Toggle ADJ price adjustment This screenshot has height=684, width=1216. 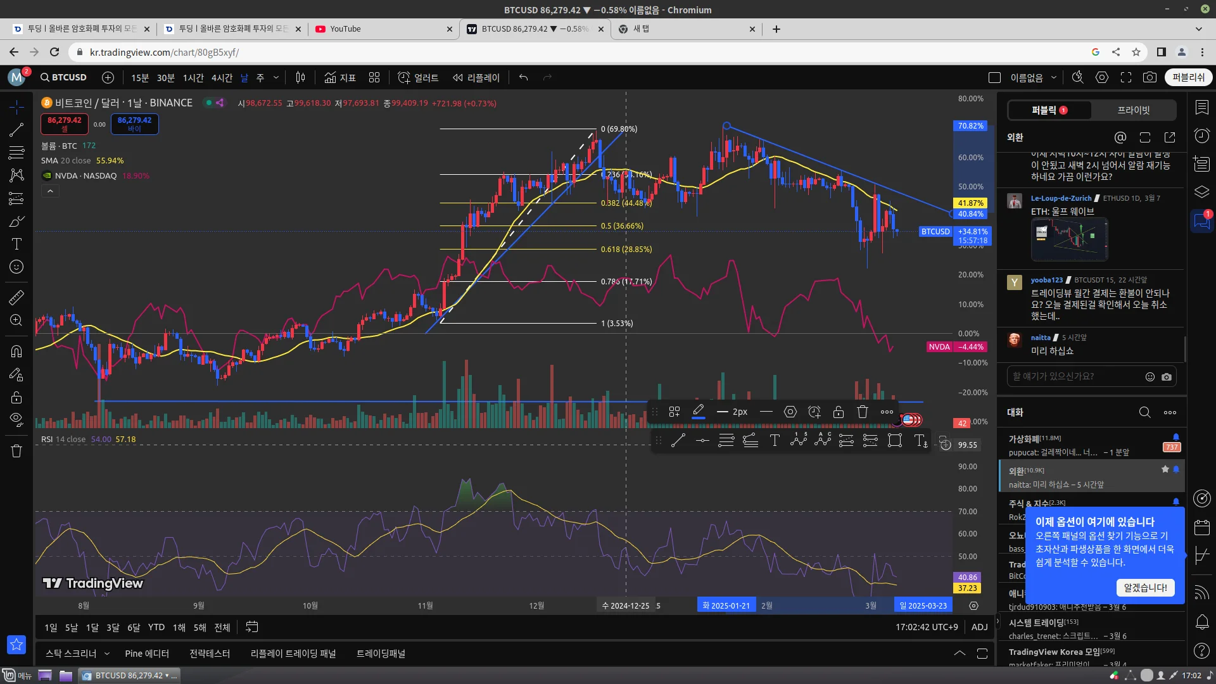pyautogui.click(x=979, y=627)
